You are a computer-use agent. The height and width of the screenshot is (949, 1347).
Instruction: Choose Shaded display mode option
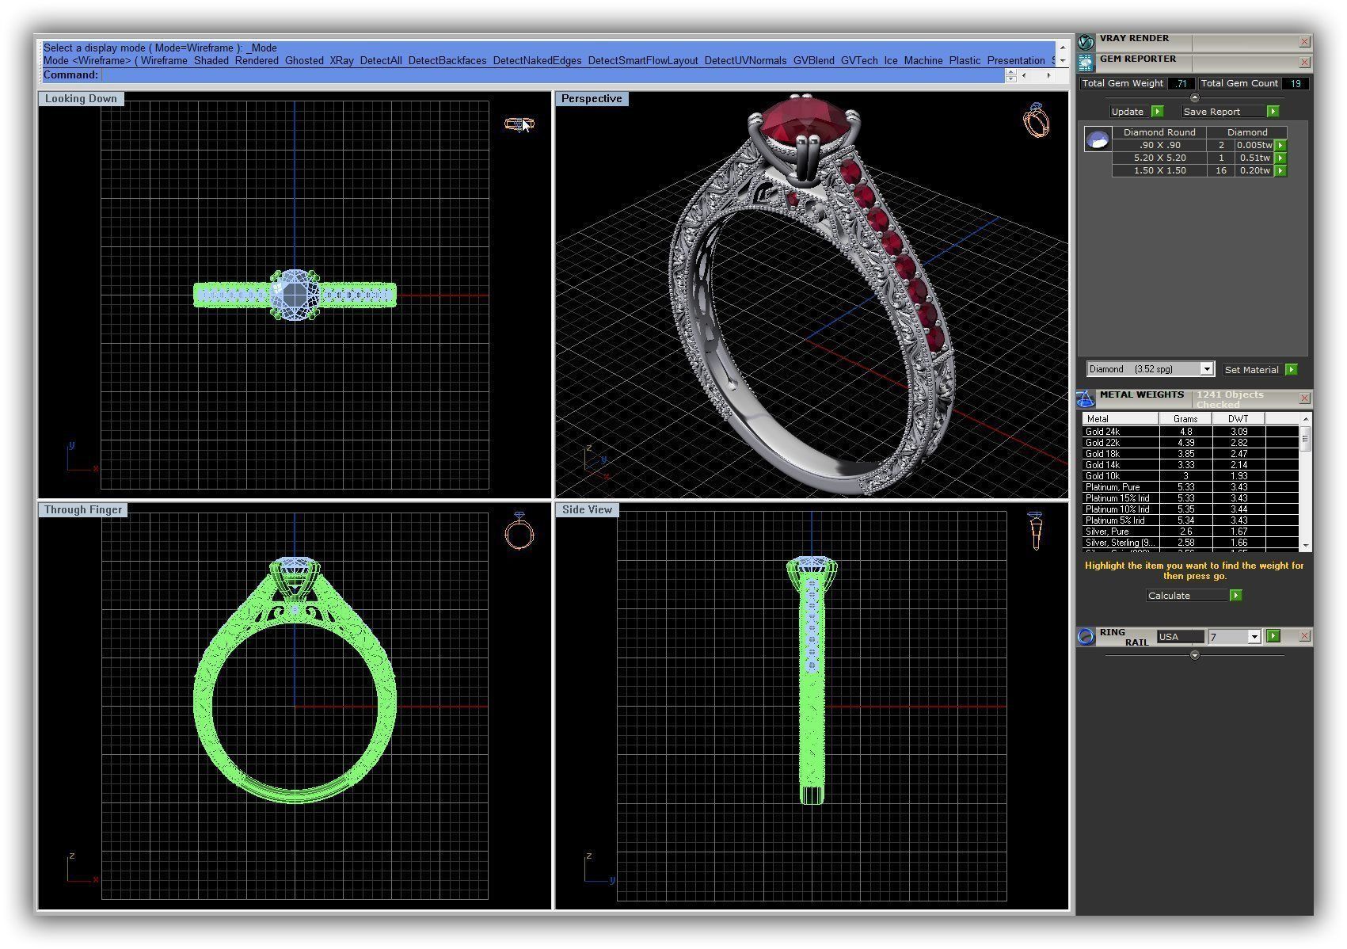211,60
